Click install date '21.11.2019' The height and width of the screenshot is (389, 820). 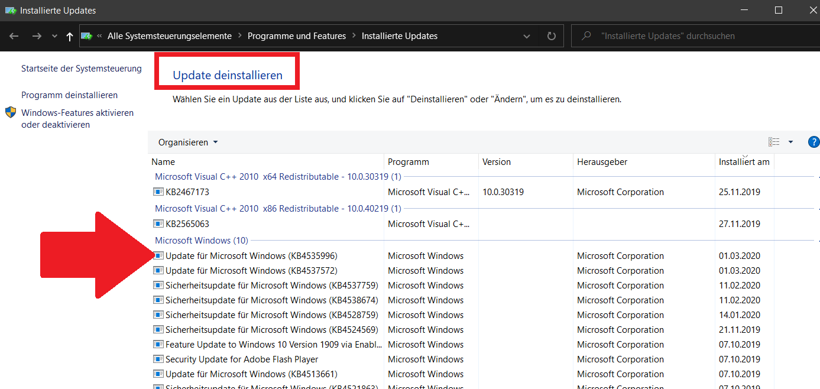740,330
